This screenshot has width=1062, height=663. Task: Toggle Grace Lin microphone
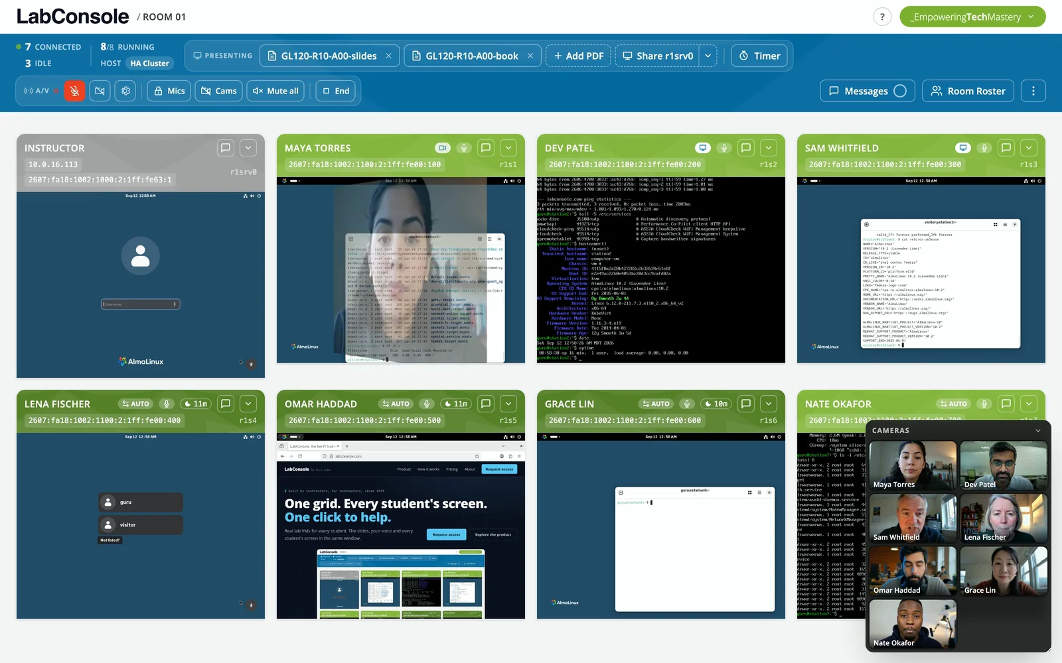tap(687, 404)
